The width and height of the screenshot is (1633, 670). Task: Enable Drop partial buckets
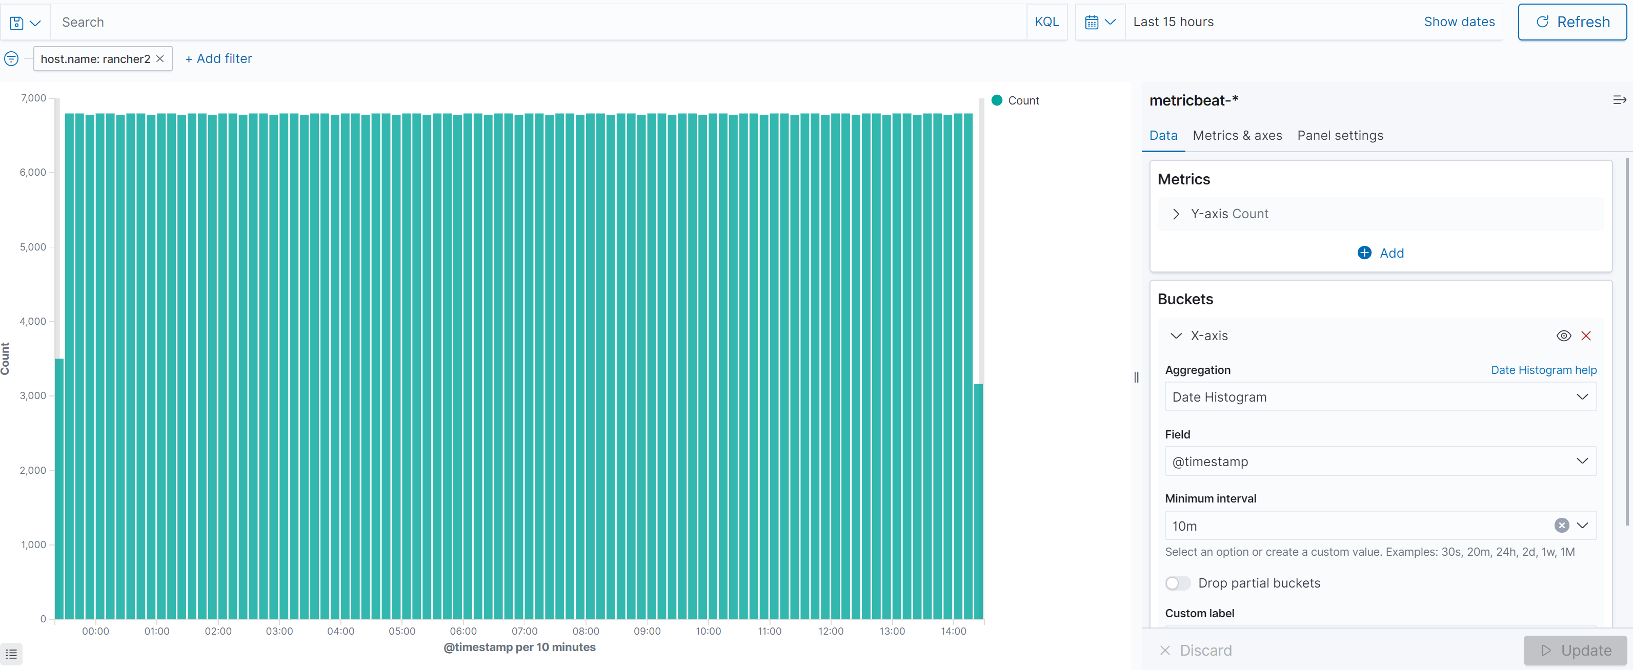1177,582
